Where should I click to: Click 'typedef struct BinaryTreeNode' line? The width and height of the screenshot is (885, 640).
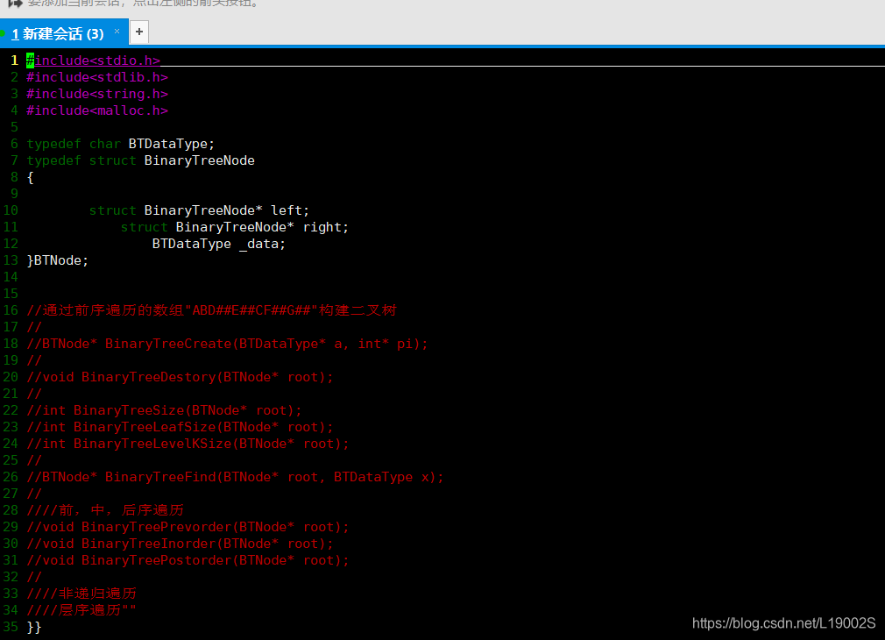140,160
